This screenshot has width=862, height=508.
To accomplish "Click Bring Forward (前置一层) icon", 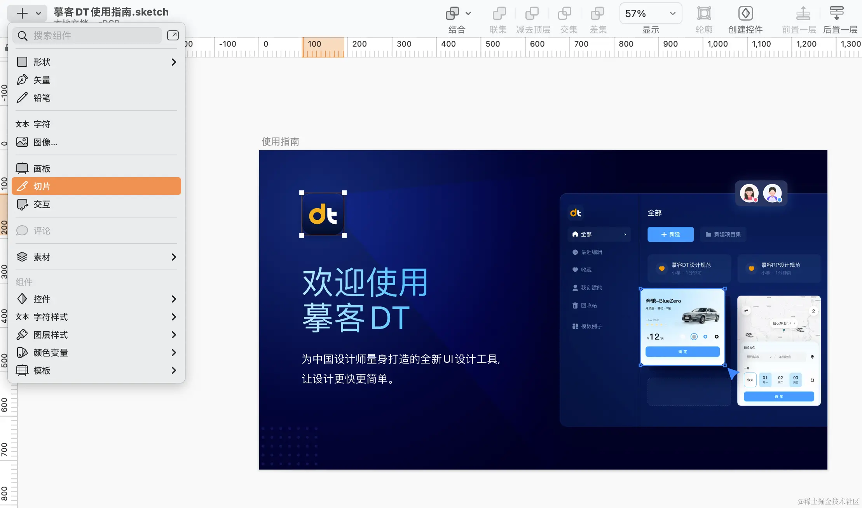I will pyautogui.click(x=803, y=14).
